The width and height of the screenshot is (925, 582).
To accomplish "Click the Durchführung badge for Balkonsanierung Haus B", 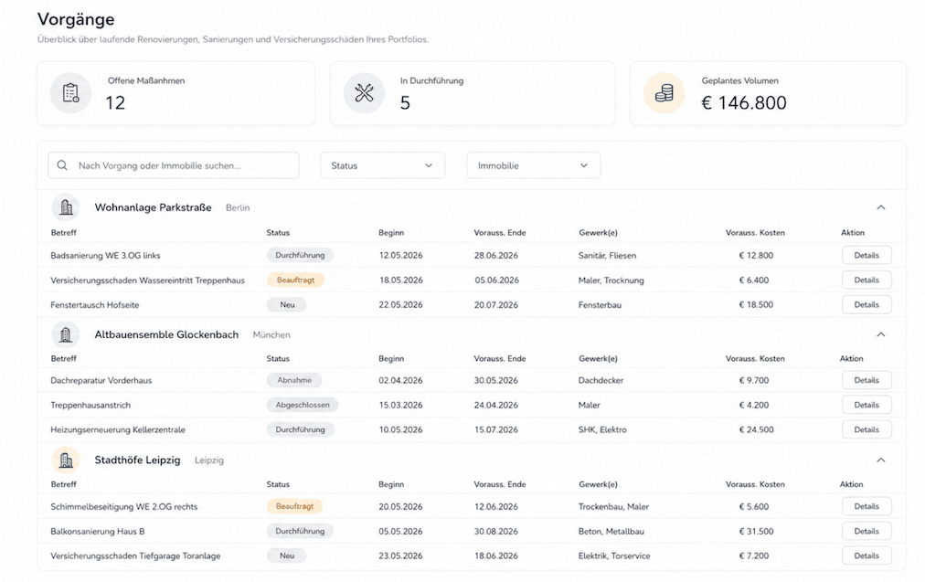I will click(300, 531).
